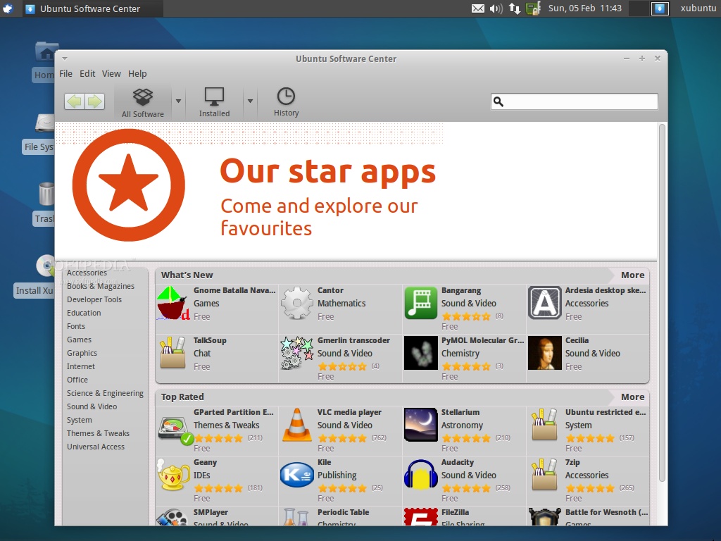Click the clock showing Sun, 05 Feb 11:43

(585, 8)
